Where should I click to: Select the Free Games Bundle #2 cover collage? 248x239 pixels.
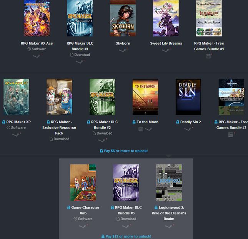[x=231, y=97]
